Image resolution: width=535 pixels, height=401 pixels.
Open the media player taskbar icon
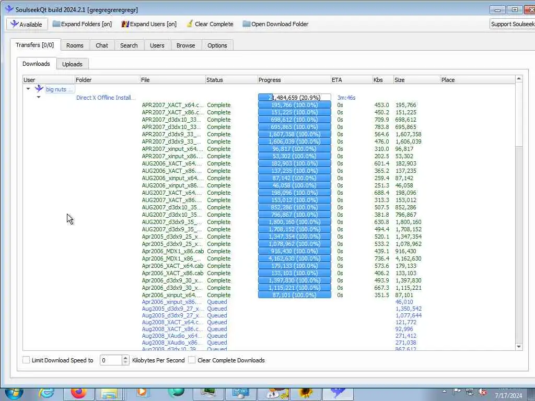click(142, 392)
